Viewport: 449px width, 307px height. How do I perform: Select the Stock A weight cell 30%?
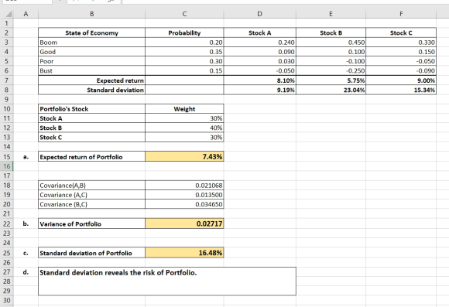(x=184, y=118)
